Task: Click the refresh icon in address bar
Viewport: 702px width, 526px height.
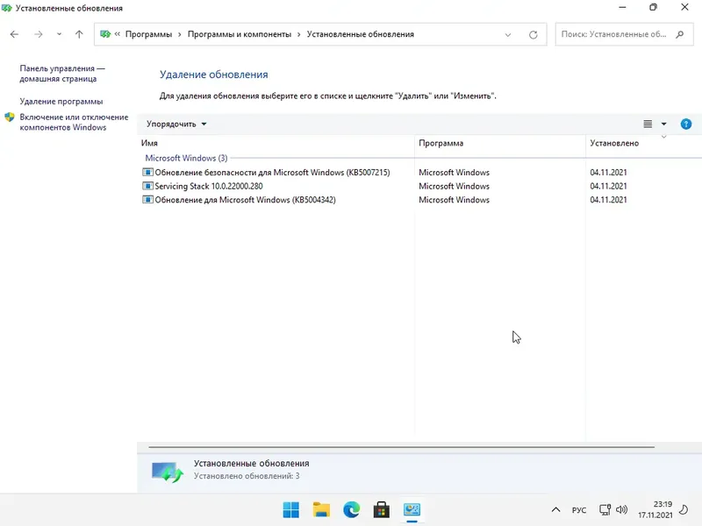Action: point(534,34)
